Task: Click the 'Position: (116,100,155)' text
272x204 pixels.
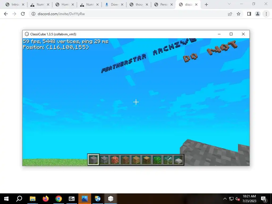Action: point(56,47)
